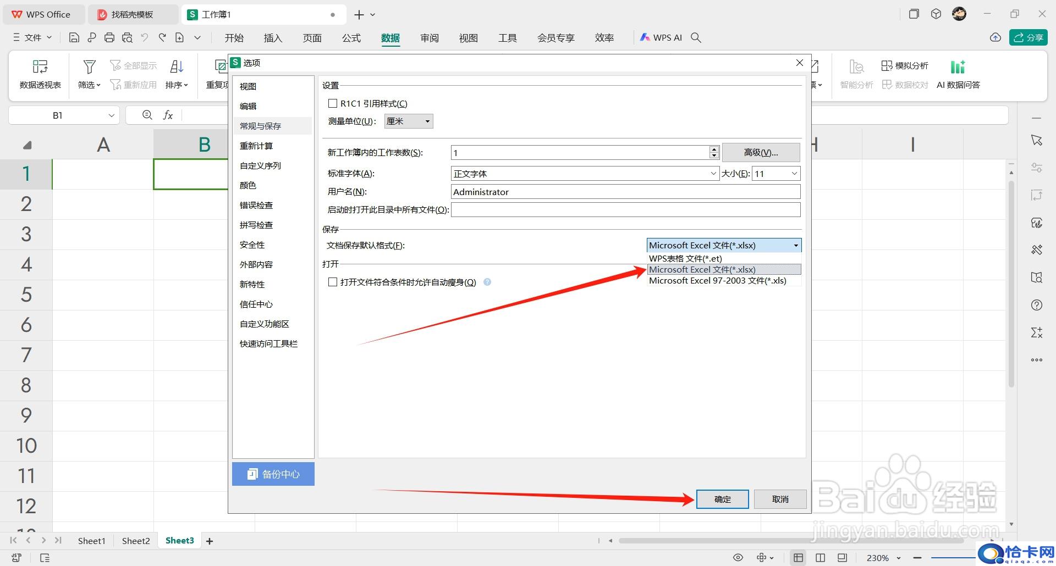Switch to Sheet2 tab
The image size is (1056, 566).
click(x=136, y=541)
